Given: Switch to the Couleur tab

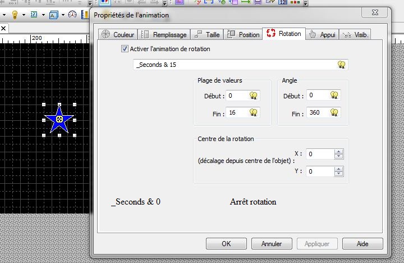Looking at the screenshot, I should click(x=118, y=34).
